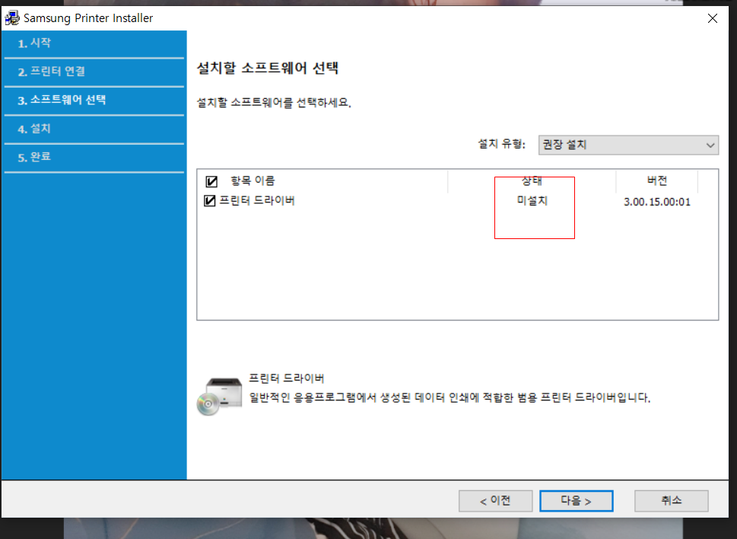Viewport: 737px width, 539px height.
Task: Click the 다음 > next button
Action: click(577, 501)
